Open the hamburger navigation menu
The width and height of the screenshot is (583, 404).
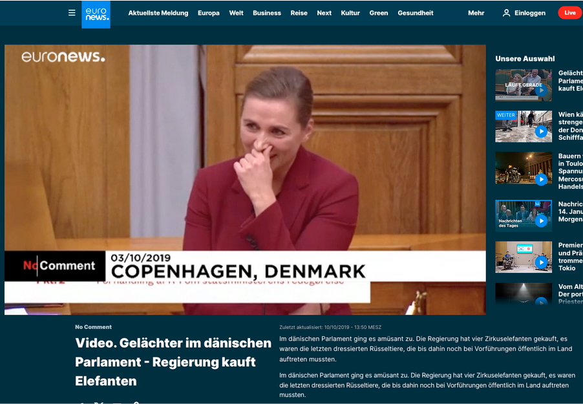click(72, 13)
